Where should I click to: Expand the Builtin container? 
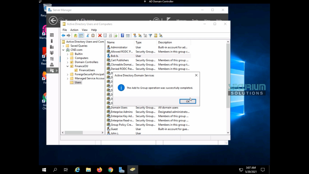pyautogui.click(x=68, y=54)
